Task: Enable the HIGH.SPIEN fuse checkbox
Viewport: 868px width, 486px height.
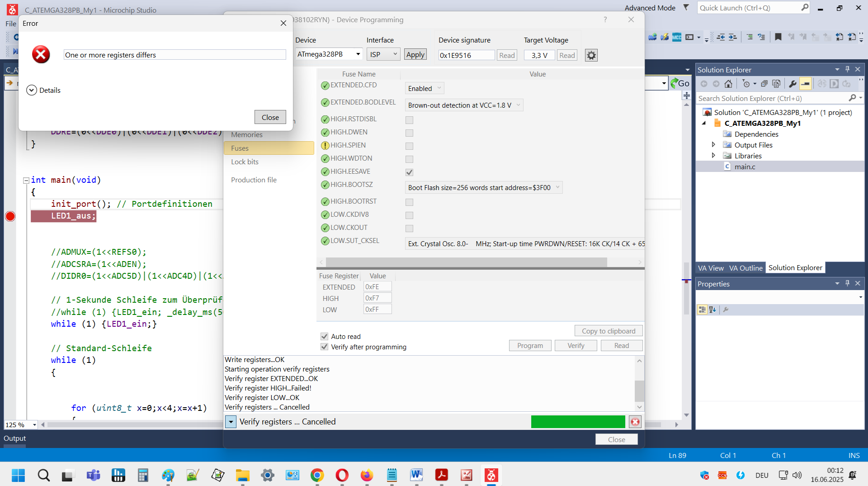Action: [409, 146]
